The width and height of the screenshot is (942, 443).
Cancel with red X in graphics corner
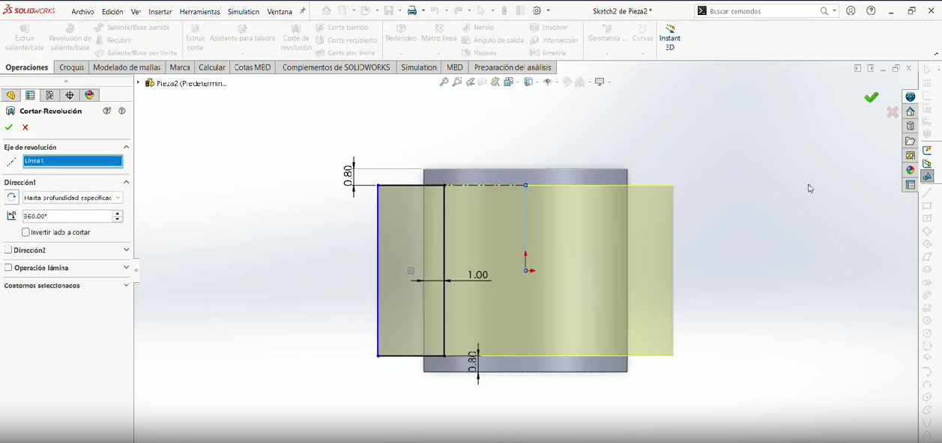(x=893, y=112)
